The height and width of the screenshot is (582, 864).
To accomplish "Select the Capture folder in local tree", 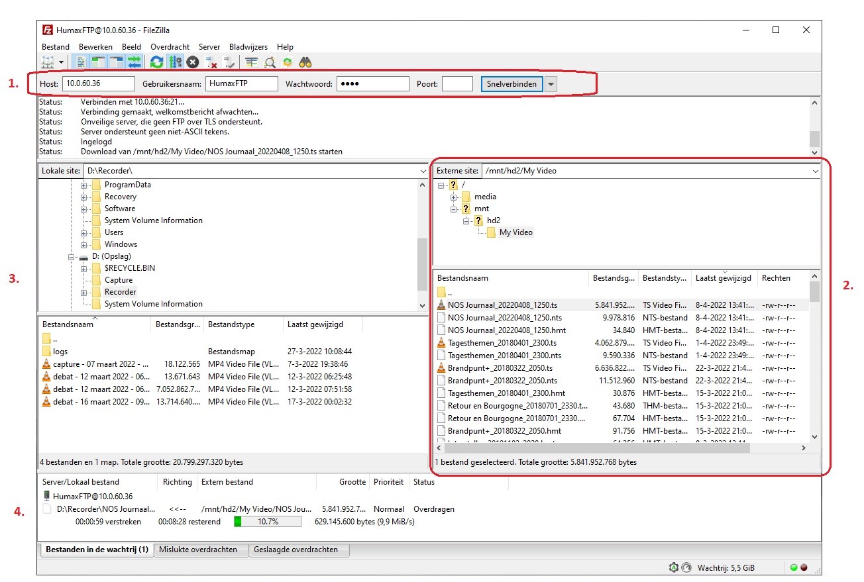I will (x=119, y=280).
